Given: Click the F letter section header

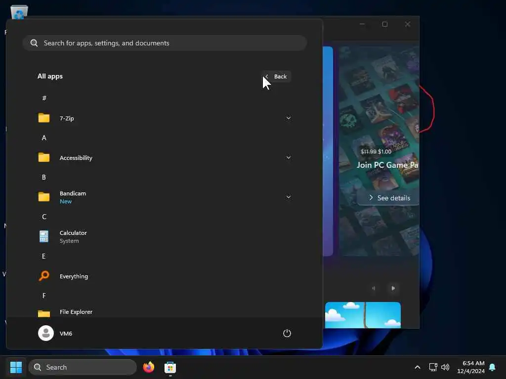Looking at the screenshot, I should [x=44, y=296].
